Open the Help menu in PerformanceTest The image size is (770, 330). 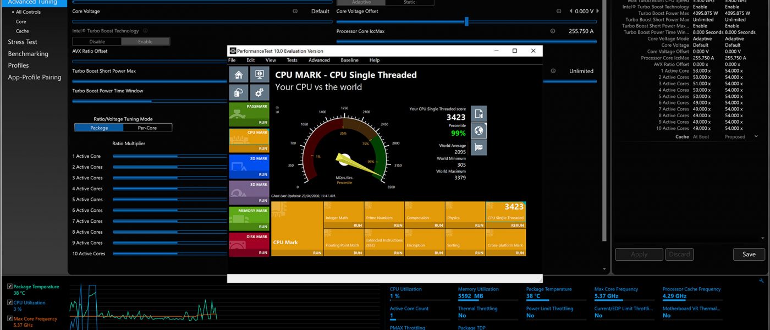pos(375,60)
